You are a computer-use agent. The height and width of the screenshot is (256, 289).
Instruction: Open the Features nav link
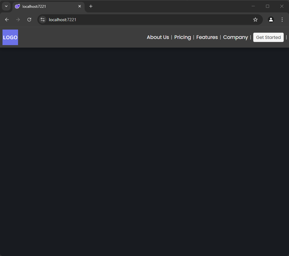(x=207, y=37)
